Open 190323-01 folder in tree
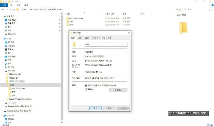The width and height of the screenshot is (214, 126). (x=12, y=78)
